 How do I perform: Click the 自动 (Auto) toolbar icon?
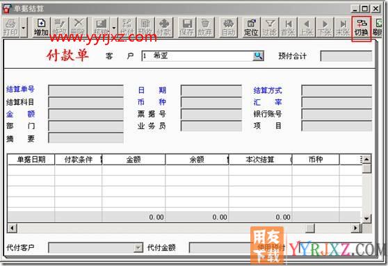(228, 27)
